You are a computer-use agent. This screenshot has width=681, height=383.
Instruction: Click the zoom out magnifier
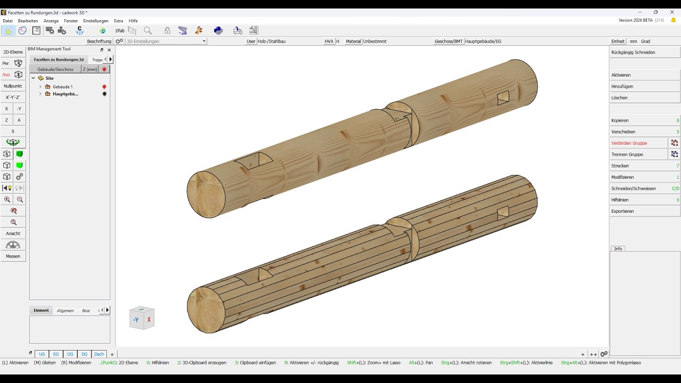pyautogui.click(x=20, y=199)
